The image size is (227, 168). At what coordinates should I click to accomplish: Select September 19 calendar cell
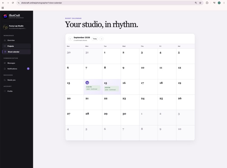(x=185, y=87)
